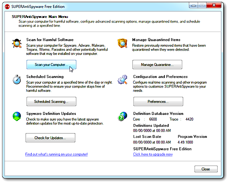The width and height of the screenshot is (229, 183).
Task: Click the Core value 6608
Action: [153, 119]
